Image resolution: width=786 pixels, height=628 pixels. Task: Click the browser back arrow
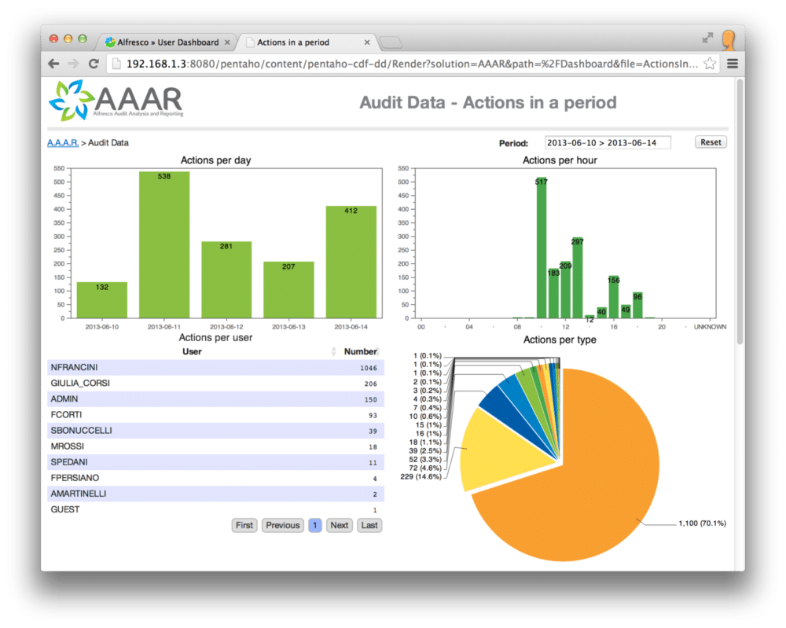coord(52,64)
